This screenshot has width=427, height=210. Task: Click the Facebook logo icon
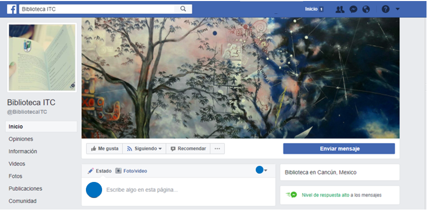(x=11, y=9)
